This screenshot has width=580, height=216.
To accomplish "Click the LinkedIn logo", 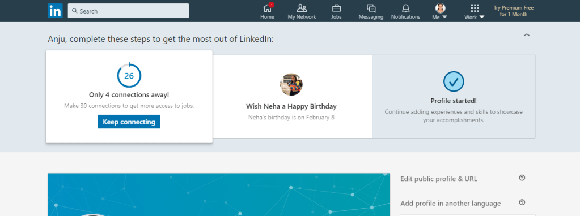I will [55, 11].
